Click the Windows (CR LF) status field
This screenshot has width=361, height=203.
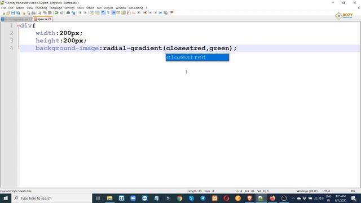coord(307,191)
